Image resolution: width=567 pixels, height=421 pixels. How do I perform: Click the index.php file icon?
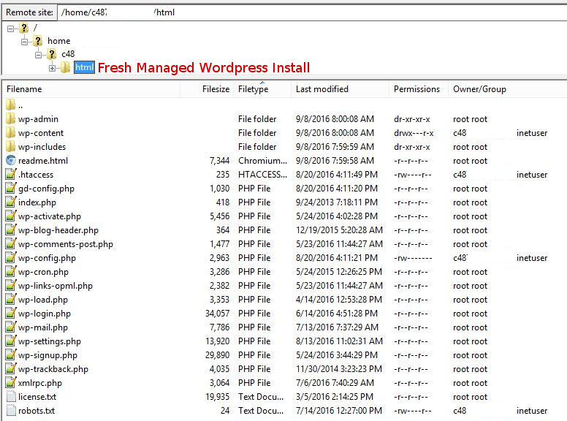click(x=11, y=202)
